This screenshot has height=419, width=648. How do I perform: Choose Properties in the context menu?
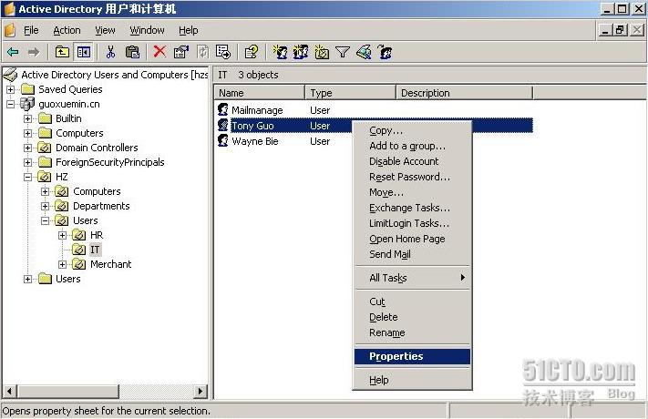413,356
